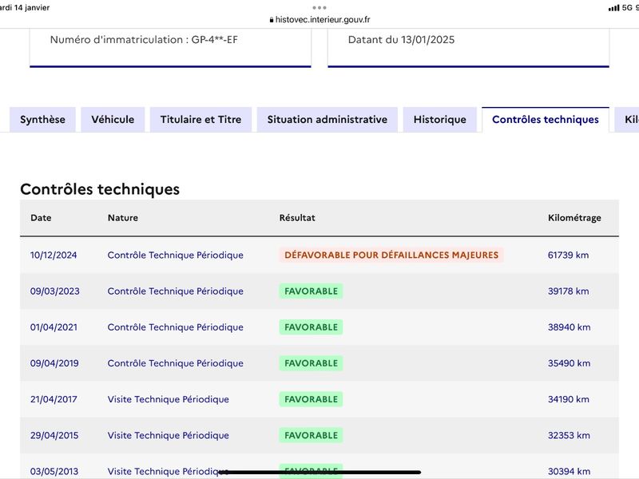Image resolution: width=639 pixels, height=479 pixels.
Task: Select the date 01/04/2021
Action: point(54,327)
